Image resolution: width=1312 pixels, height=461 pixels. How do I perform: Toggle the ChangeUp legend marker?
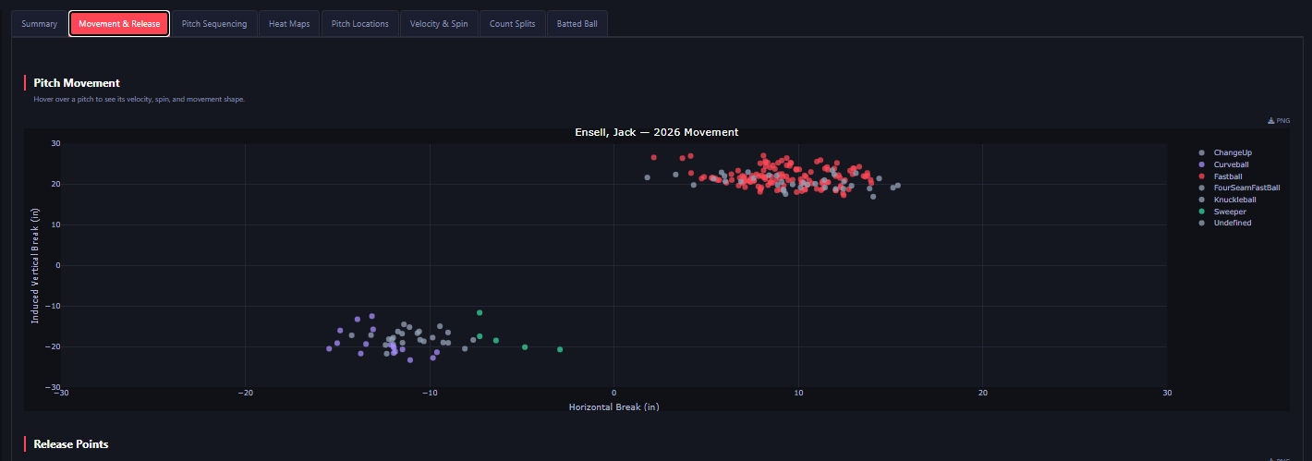1201,152
